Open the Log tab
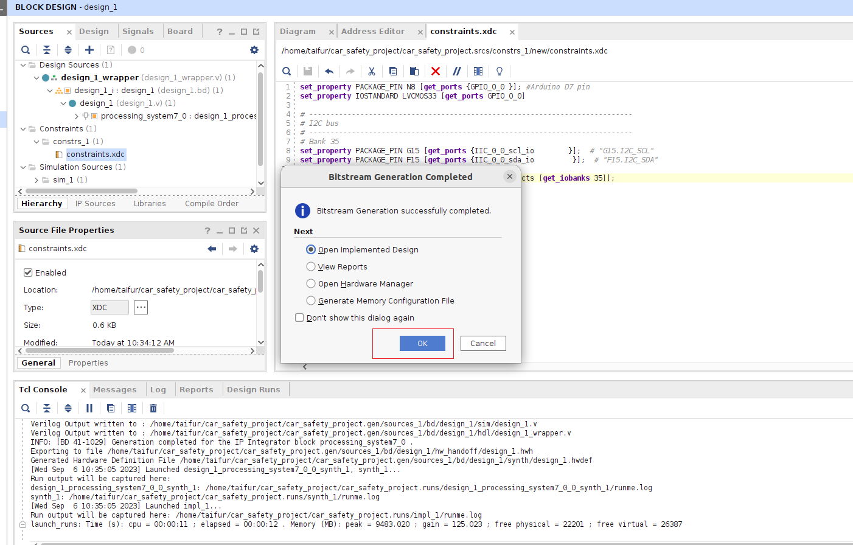This screenshot has width=853, height=545. (158, 390)
